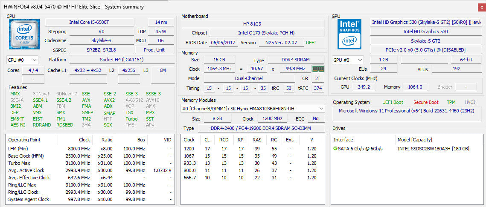Click the 14 nm process value
The height and width of the screenshot is (207, 486).
click(x=161, y=22)
